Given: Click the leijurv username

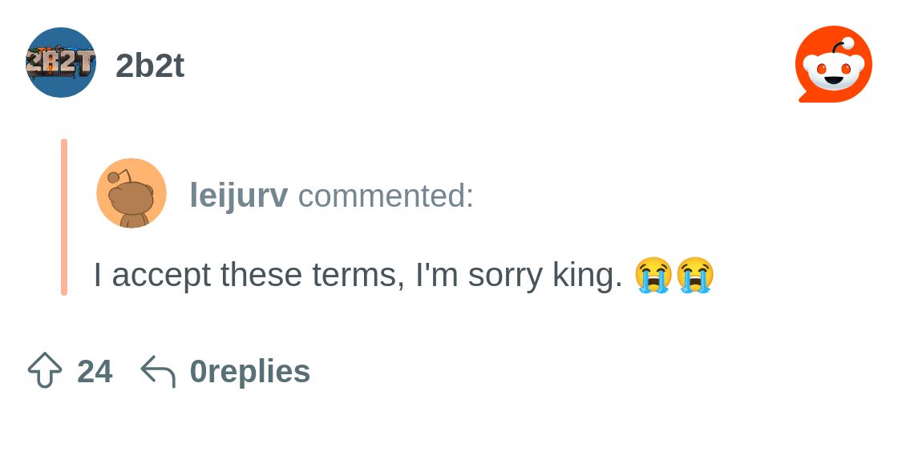Looking at the screenshot, I should (x=238, y=196).
